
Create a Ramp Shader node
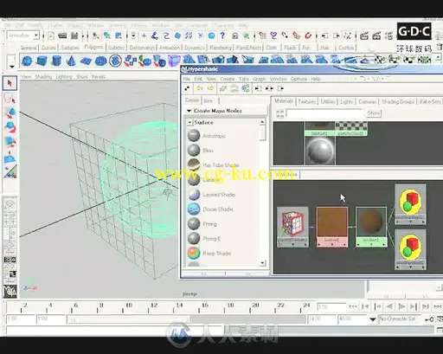click(217, 254)
